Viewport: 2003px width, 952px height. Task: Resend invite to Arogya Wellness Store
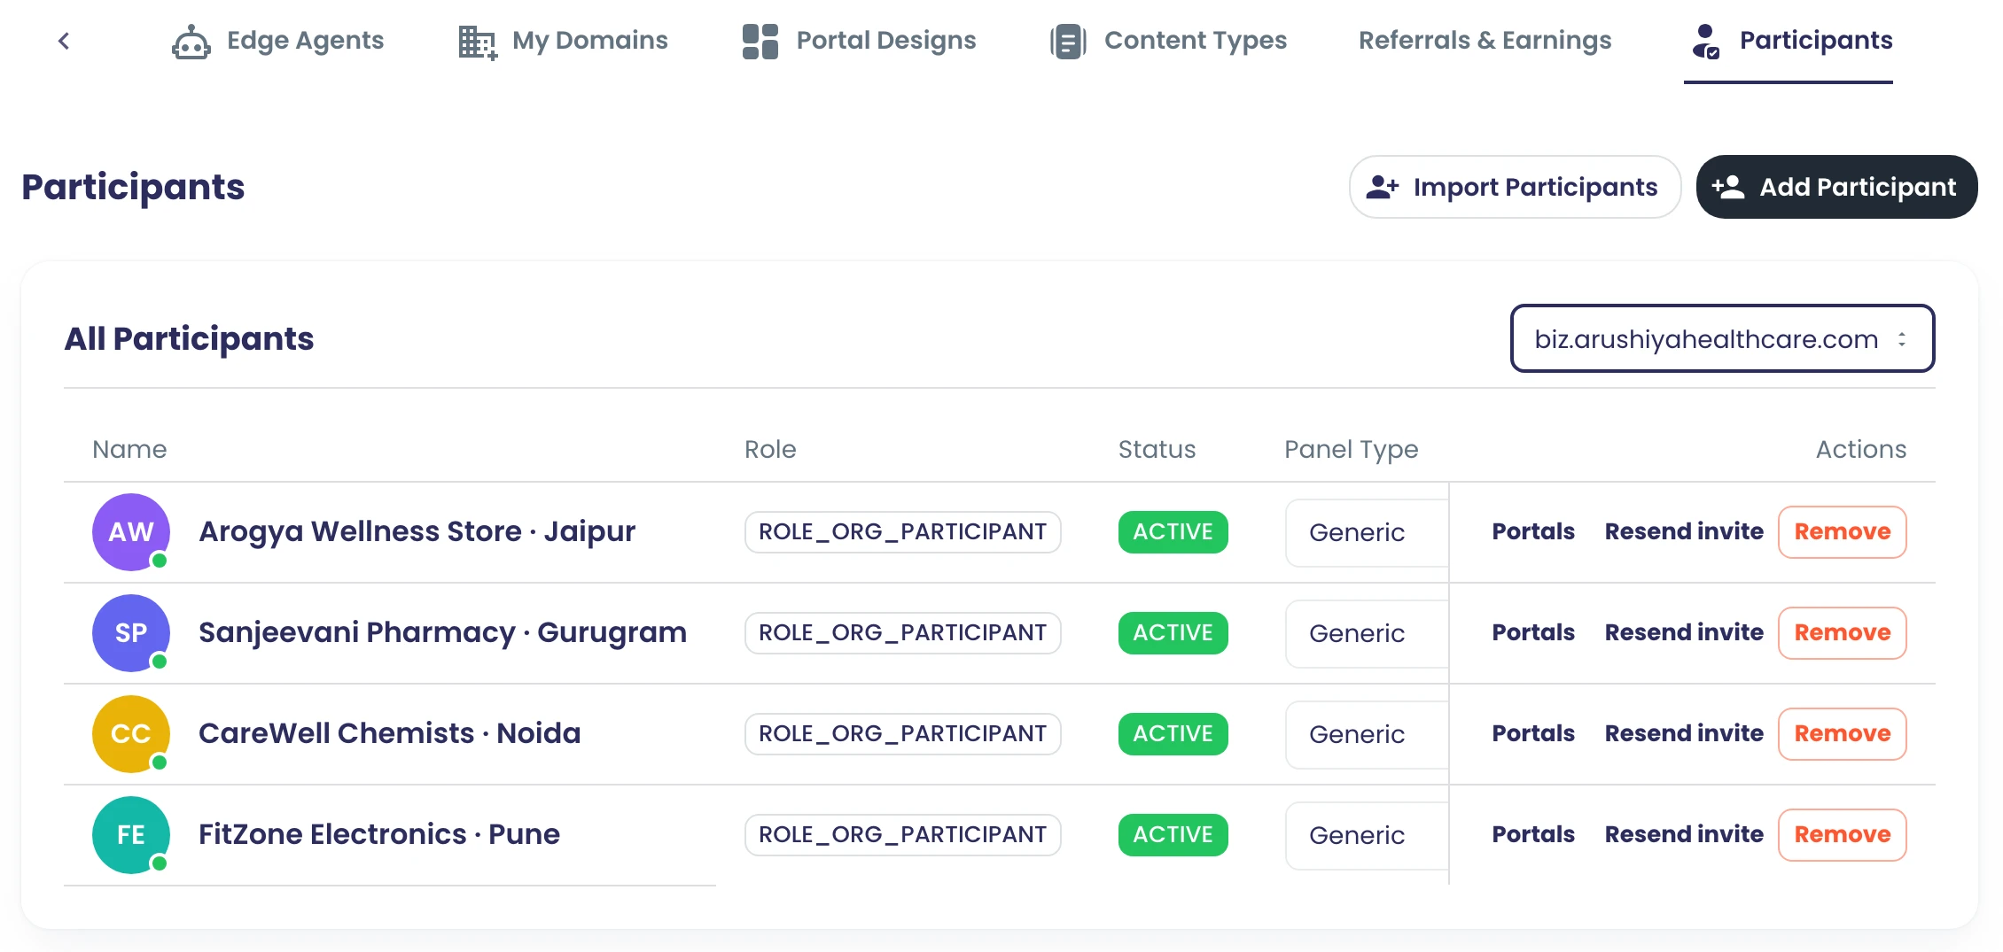click(1684, 531)
